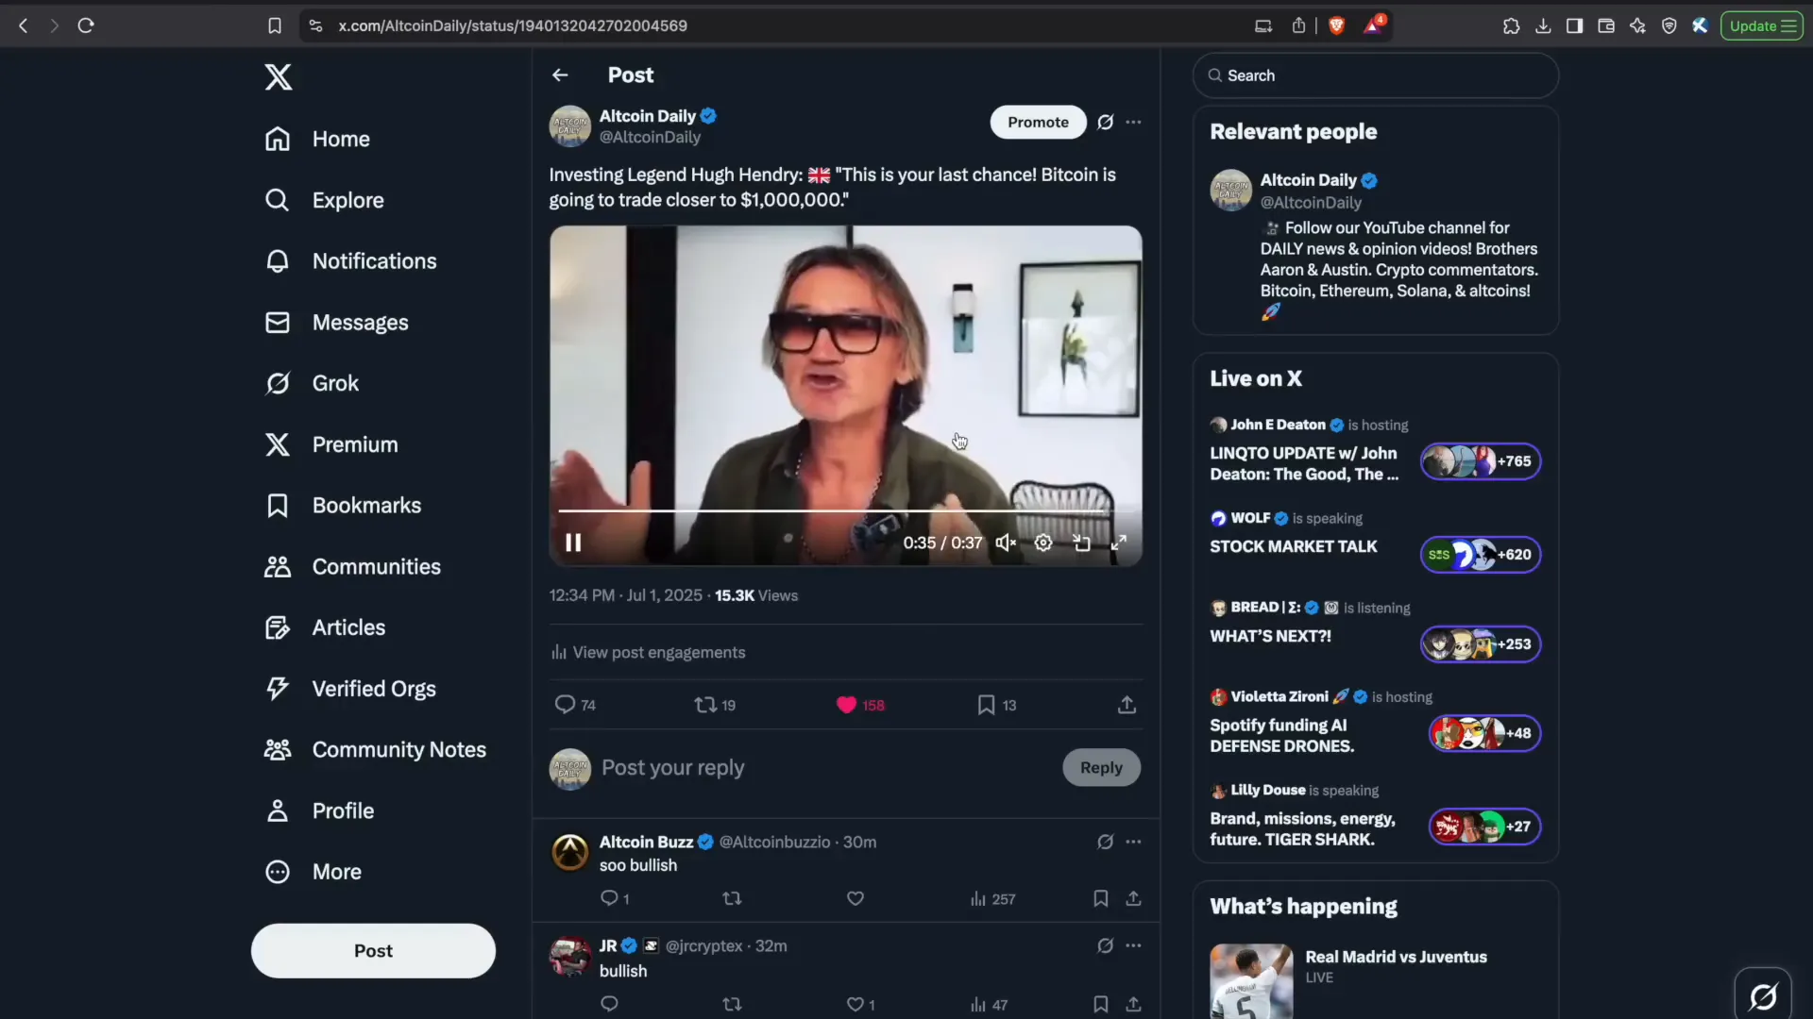
Task: Bookmark the page in browser toolbar
Action: [x=275, y=25]
